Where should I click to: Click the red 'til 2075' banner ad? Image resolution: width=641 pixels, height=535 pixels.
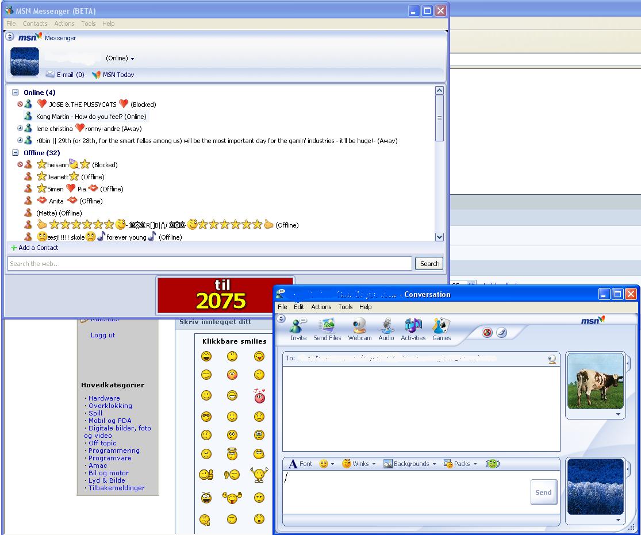(x=216, y=295)
